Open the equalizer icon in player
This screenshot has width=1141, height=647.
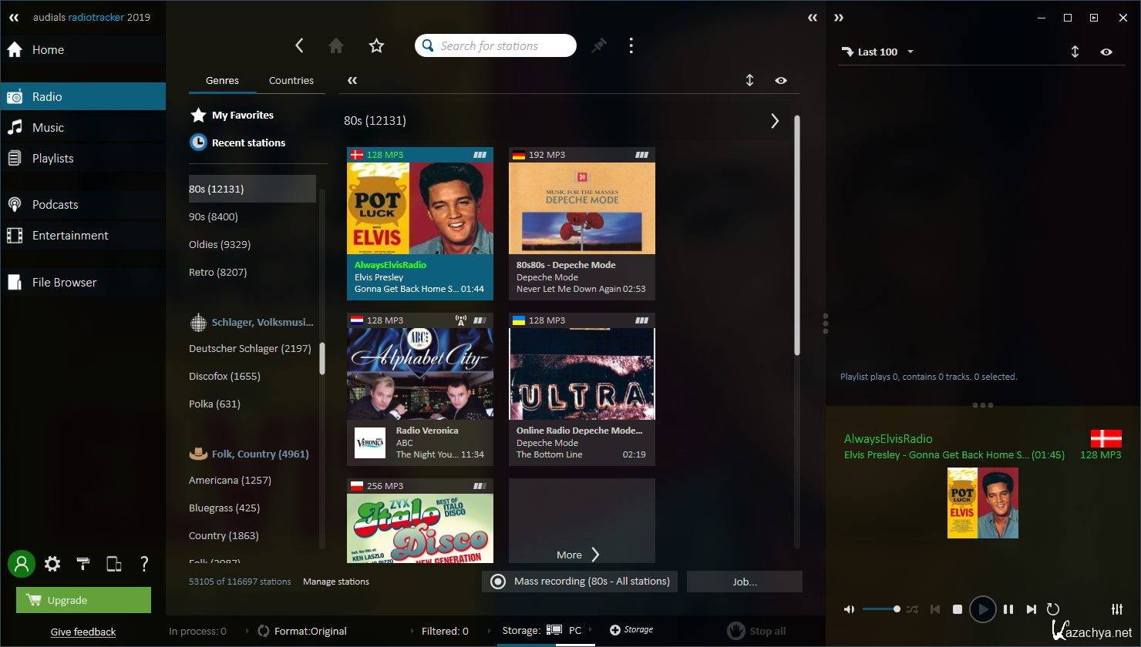(1117, 609)
